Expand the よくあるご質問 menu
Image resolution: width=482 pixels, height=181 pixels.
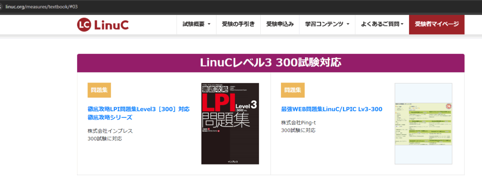(382, 24)
